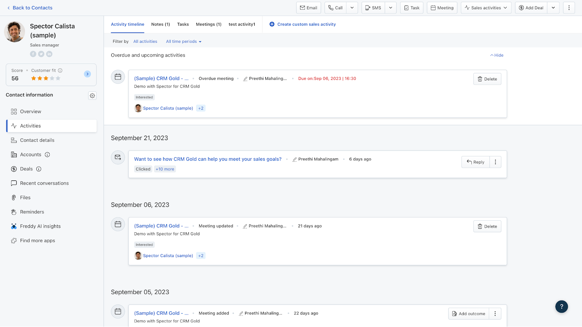Open more options for sales goals email
Image resolution: width=582 pixels, height=327 pixels.
(495, 162)
